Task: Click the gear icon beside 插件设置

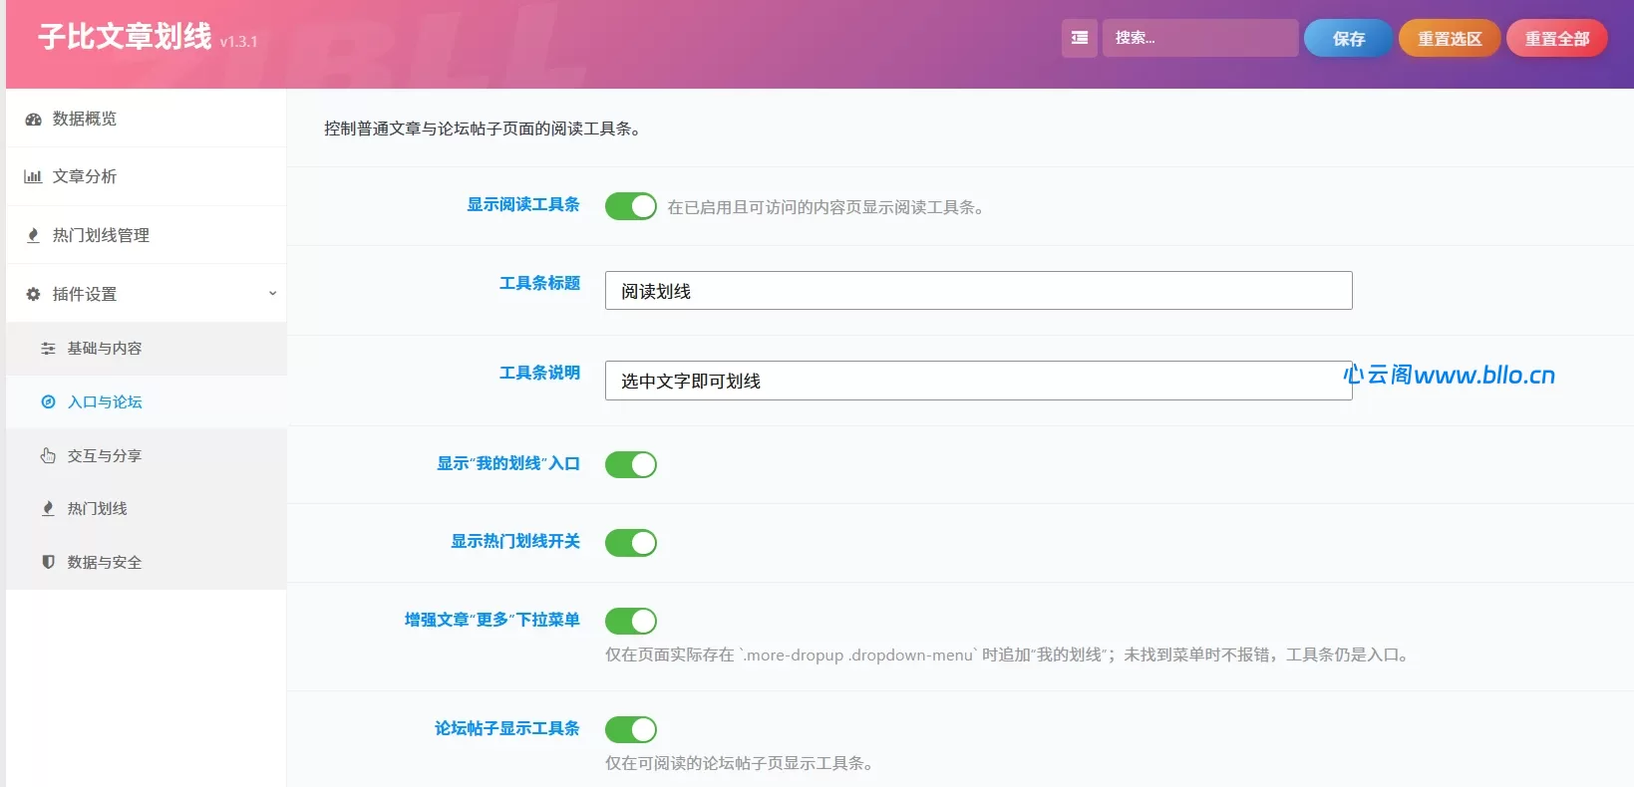Action: (33, 294)
